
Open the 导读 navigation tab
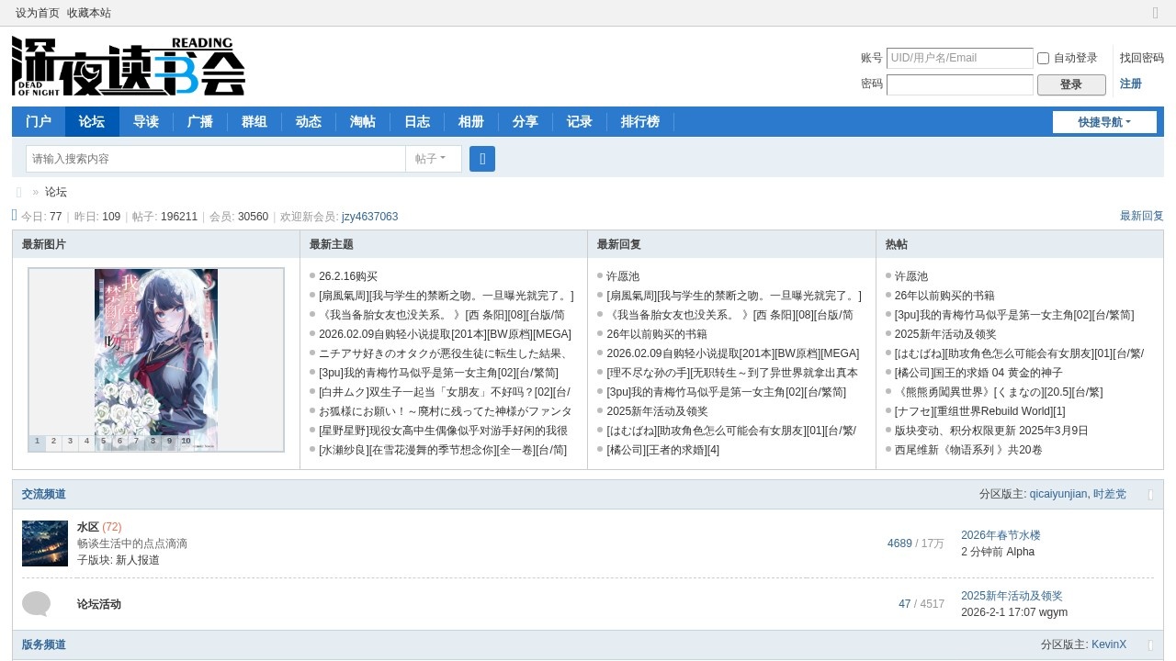click(146, 122)
